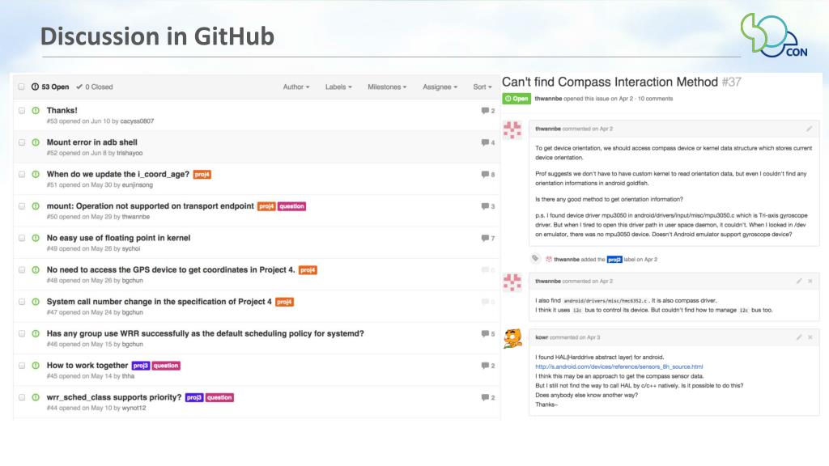Click open-issue icon beside 'How to work together'
This screenshot has width=829, height=466.
[x=36, y=366]
